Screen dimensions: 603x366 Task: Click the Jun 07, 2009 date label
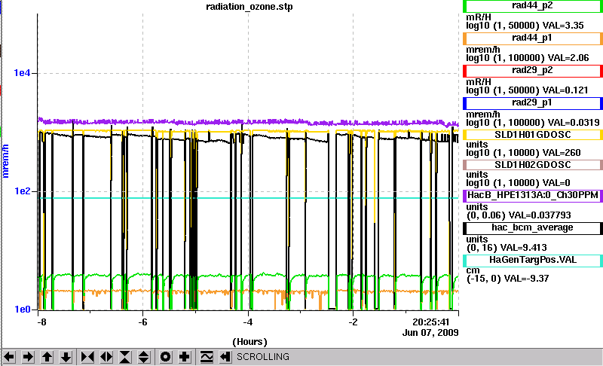point(430,333)
